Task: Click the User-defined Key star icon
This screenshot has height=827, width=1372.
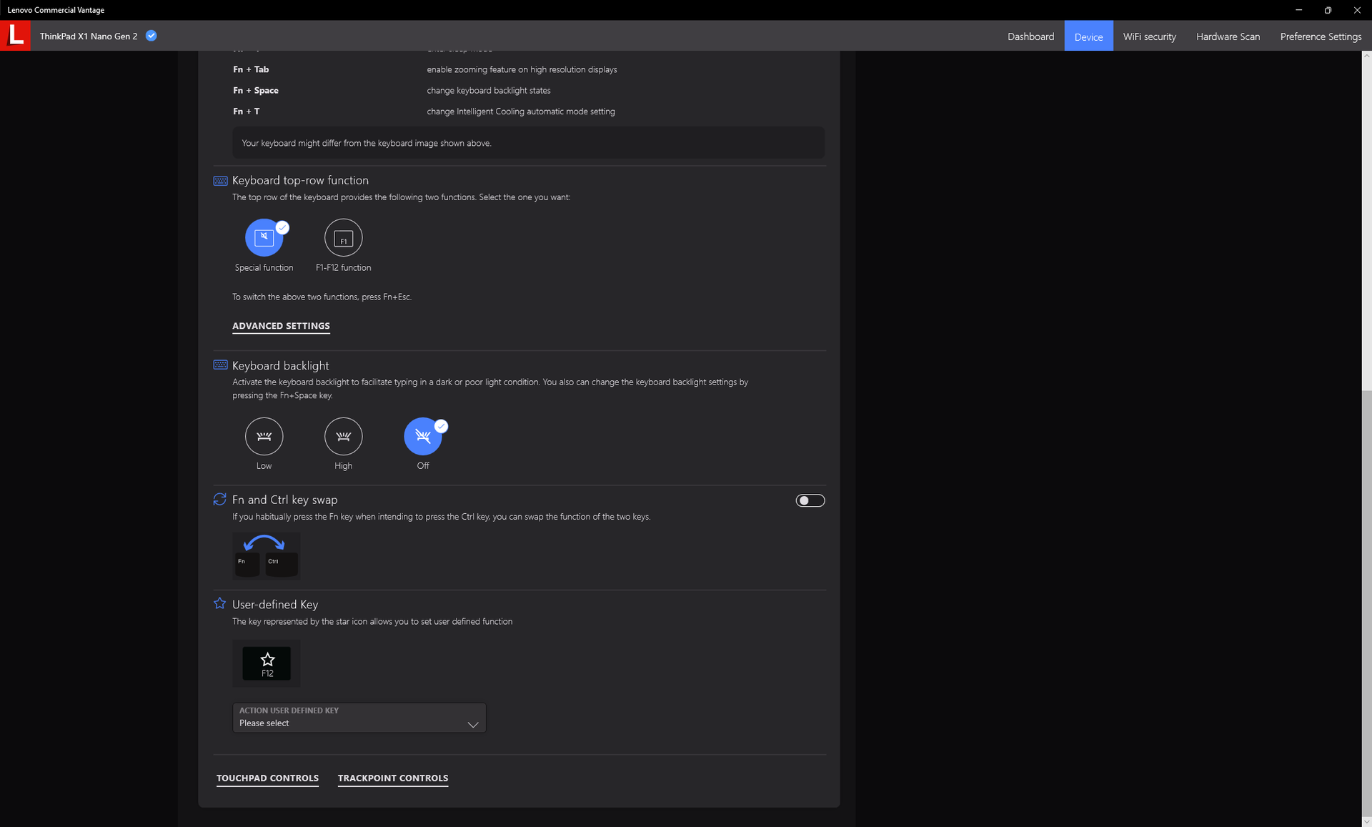Action: pyautogui.click(x=219, y=604)
